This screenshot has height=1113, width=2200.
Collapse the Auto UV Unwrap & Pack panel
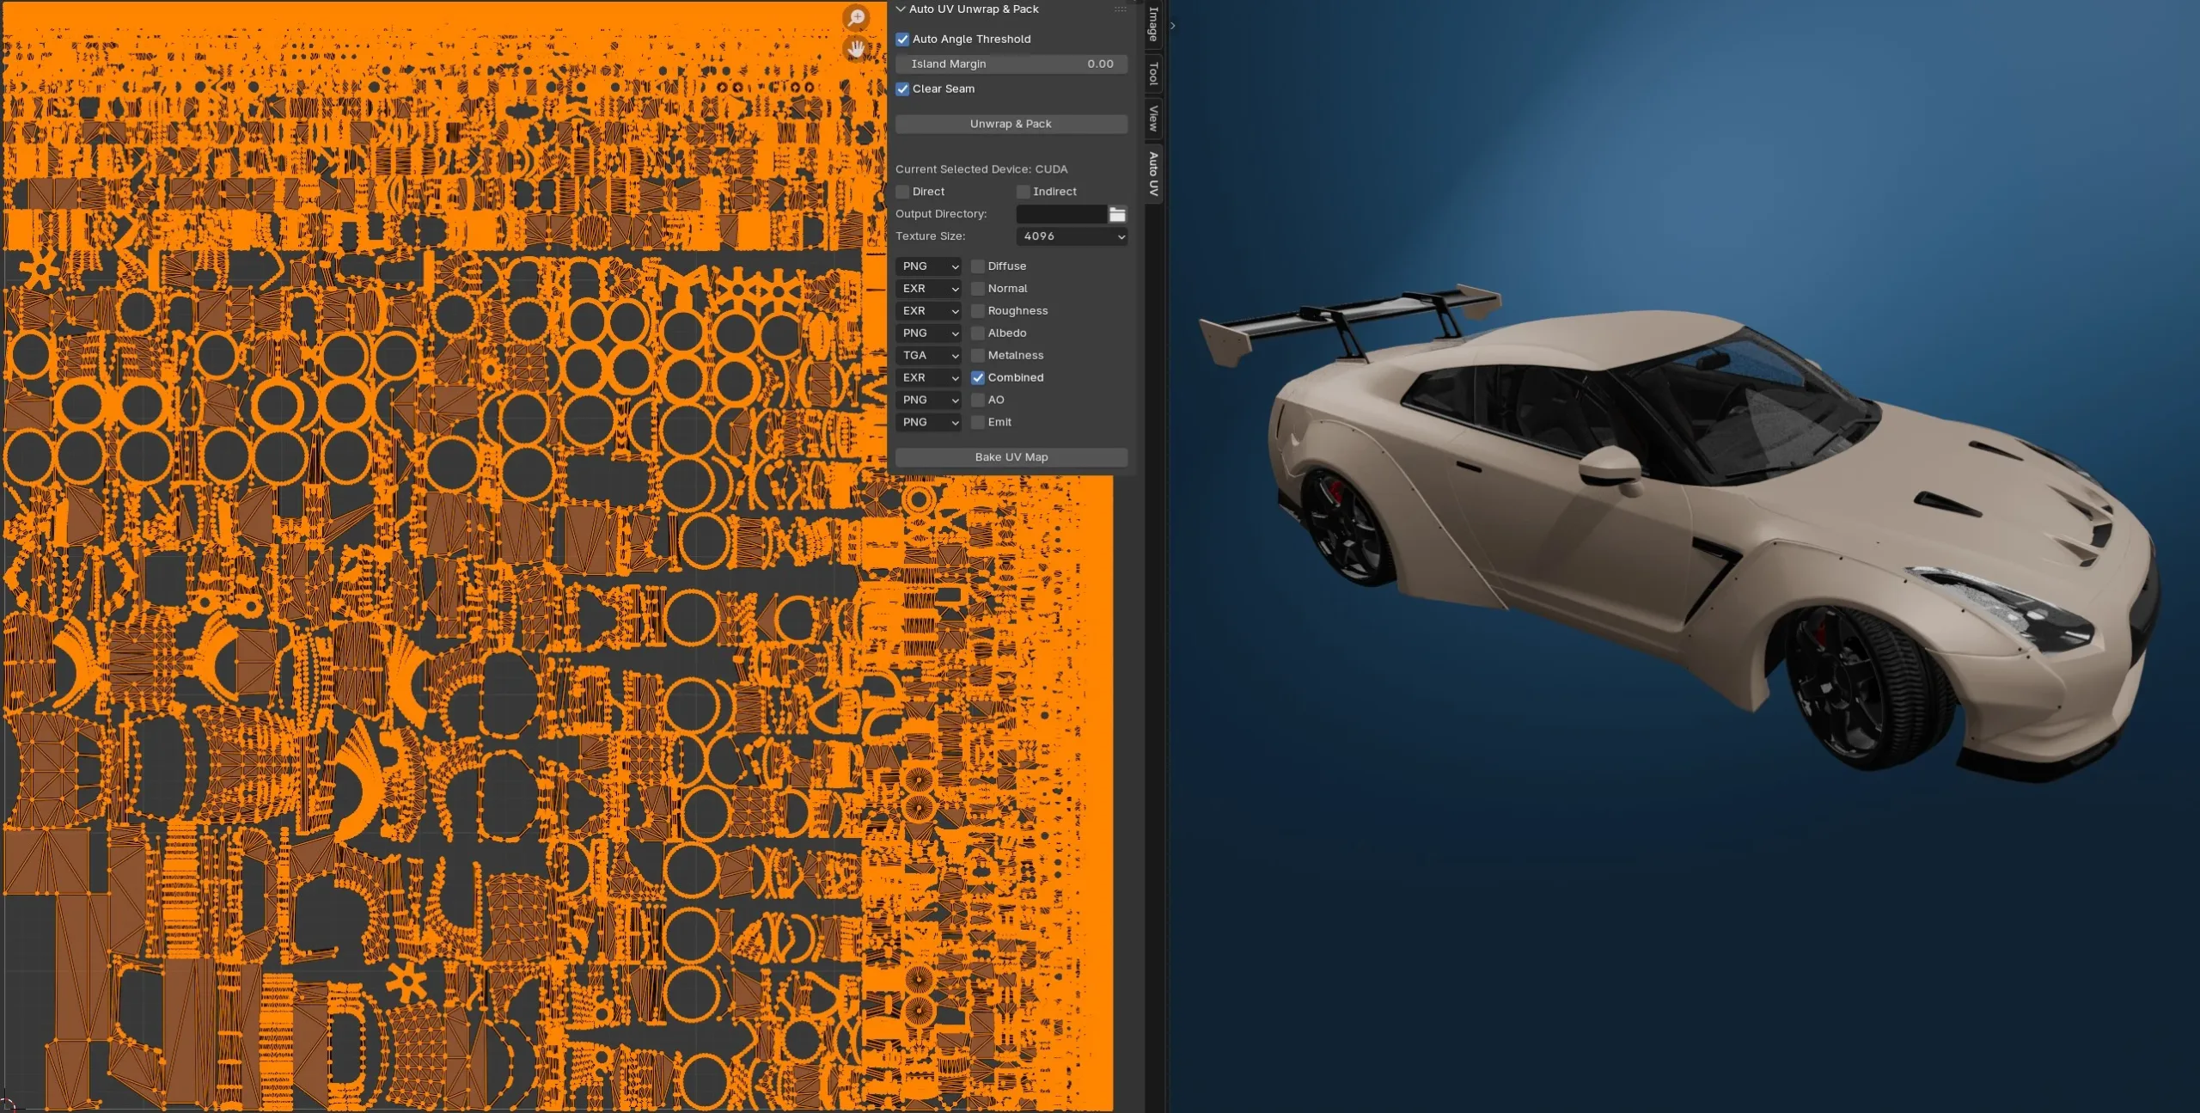pyautogui.click(x=901, y=9)
